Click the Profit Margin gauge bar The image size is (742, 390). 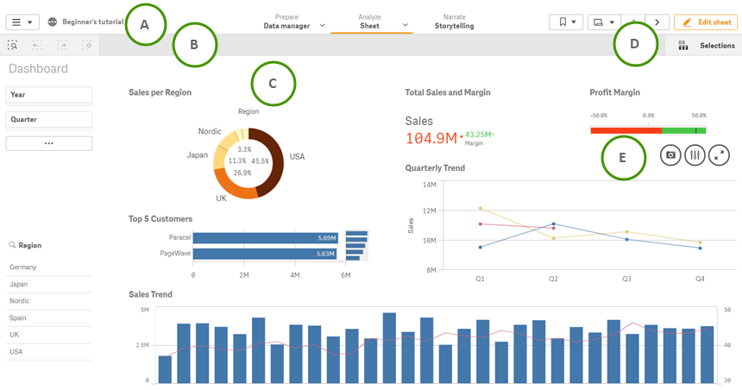point(648,130)
